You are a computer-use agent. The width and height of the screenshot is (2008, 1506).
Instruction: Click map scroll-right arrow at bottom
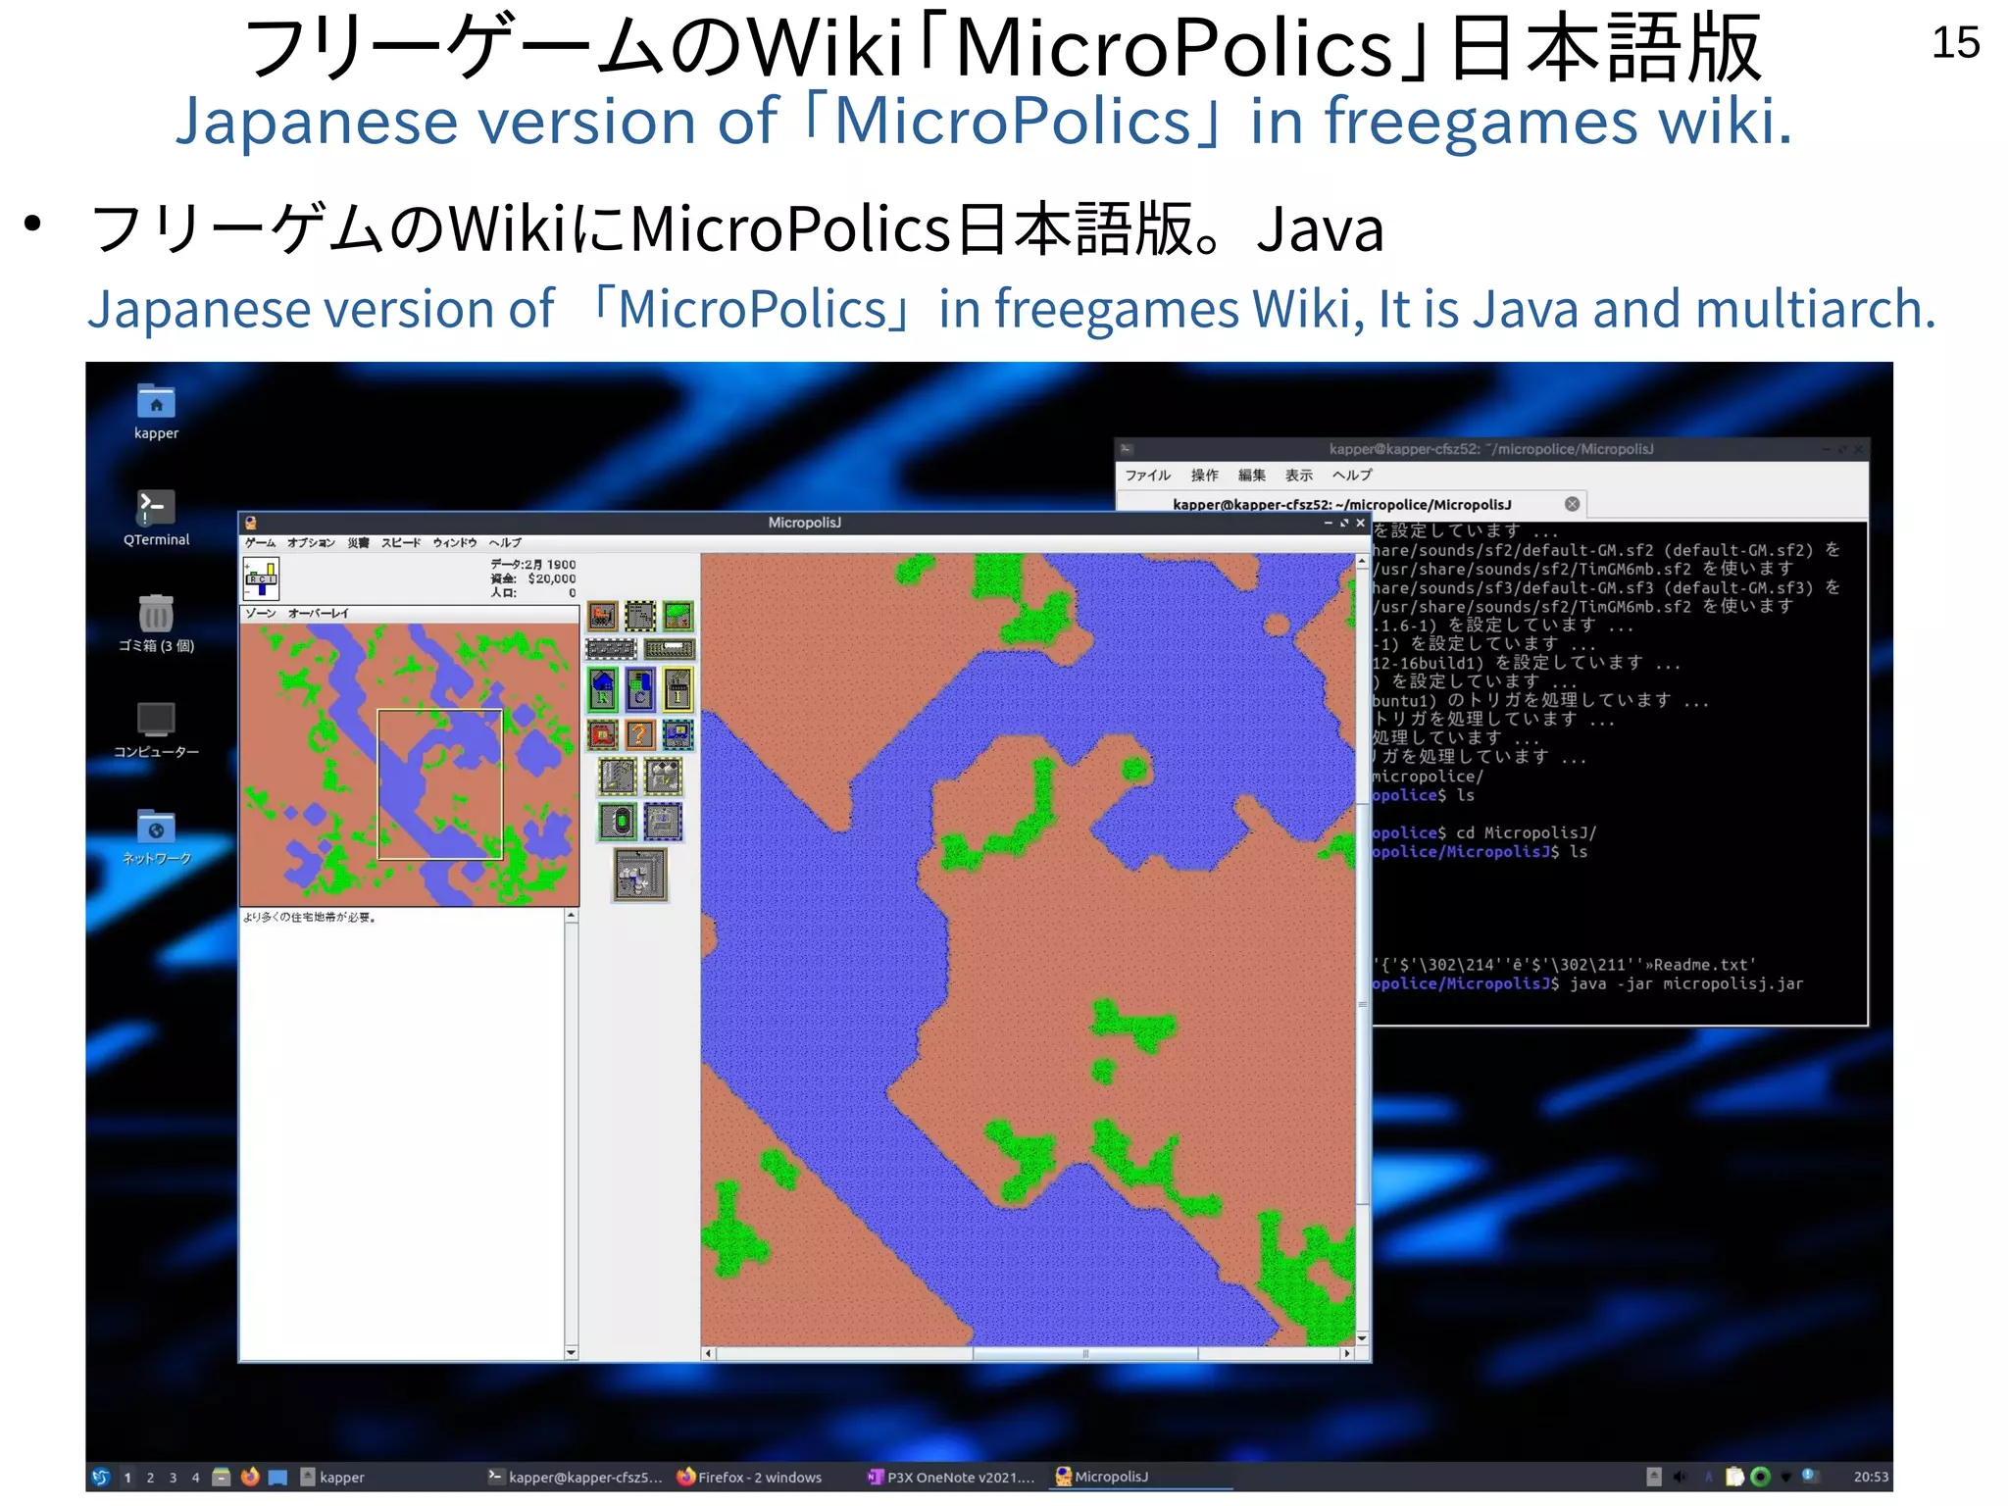tap(1347, 1353)
